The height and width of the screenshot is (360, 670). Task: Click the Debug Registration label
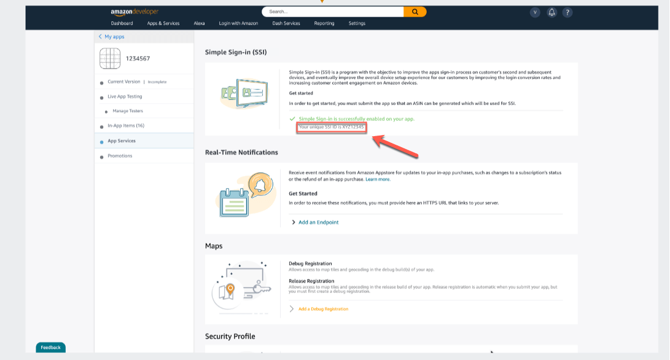[x=310, y=264]
